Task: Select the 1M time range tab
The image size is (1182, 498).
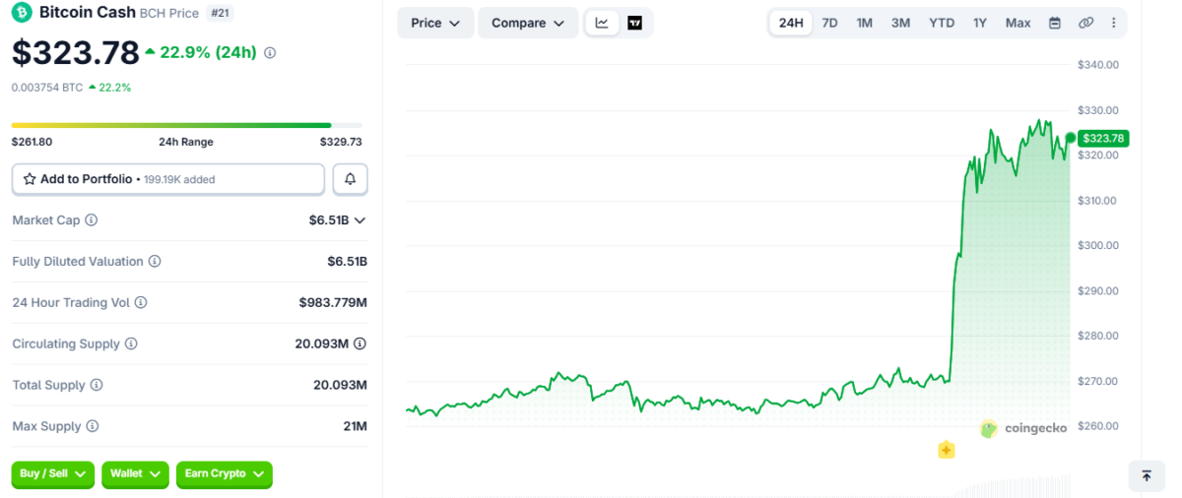Action: tap(865, 23)
